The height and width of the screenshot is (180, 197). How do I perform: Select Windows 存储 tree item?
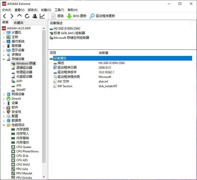24,63
